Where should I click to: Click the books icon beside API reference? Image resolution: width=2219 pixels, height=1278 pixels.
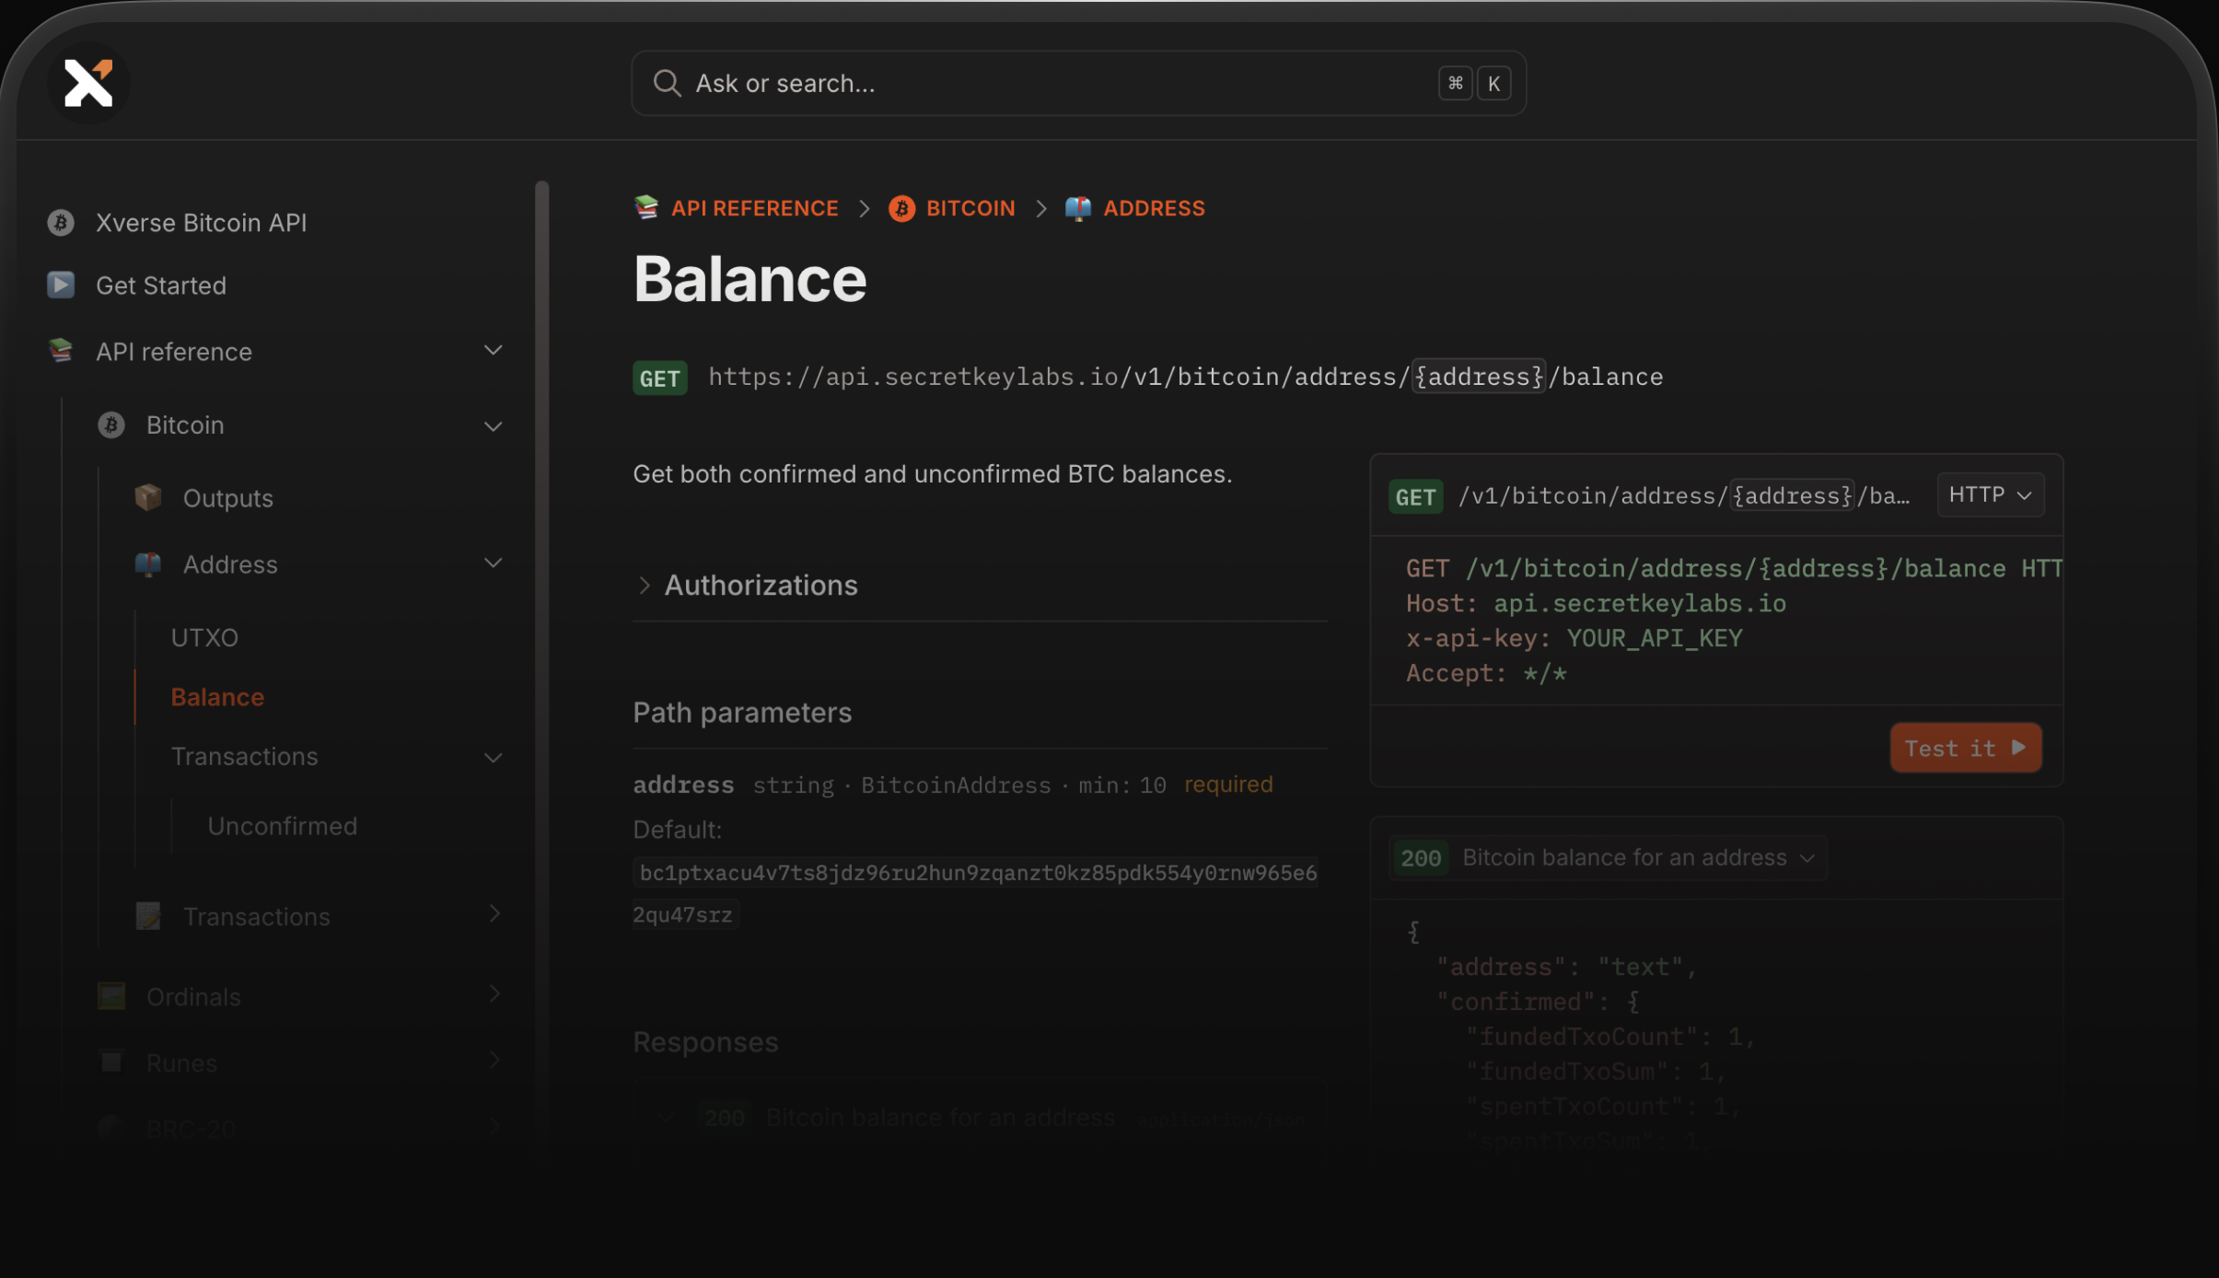61,351
